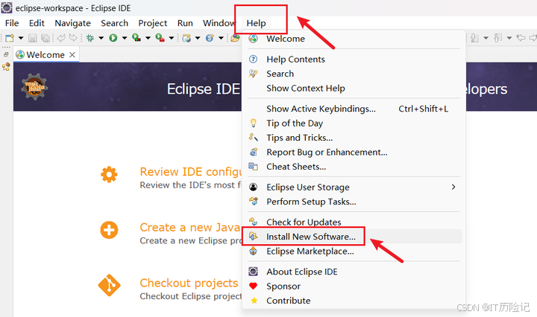537x317 pixels.
Task: Click the new Dynamic Web Project globe icon
Action: [x=186, y=38]
